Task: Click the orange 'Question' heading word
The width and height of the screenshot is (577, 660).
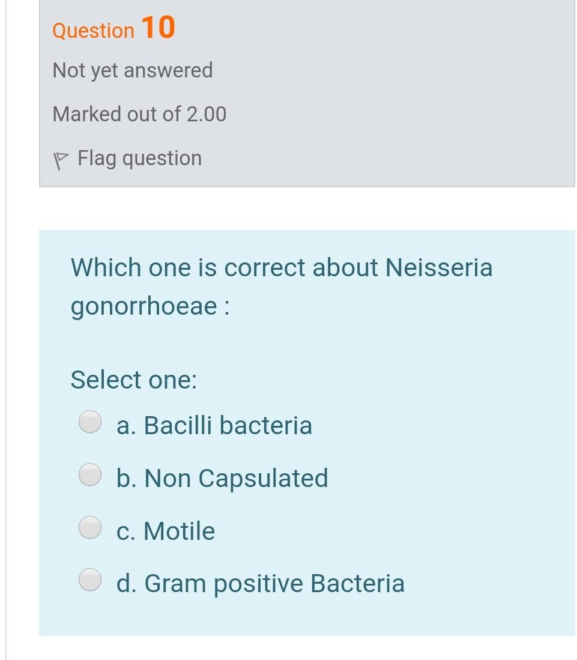Action: click(94, 31)
